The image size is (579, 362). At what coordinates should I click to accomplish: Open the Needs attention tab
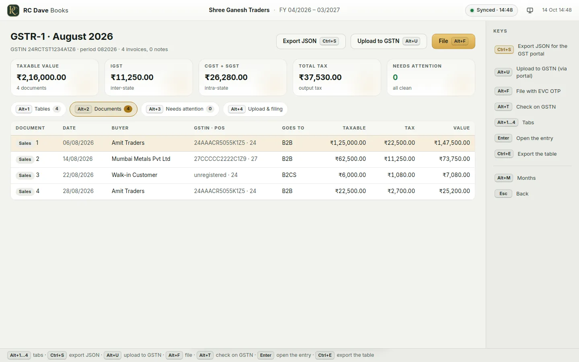click(x=180, y=109)
